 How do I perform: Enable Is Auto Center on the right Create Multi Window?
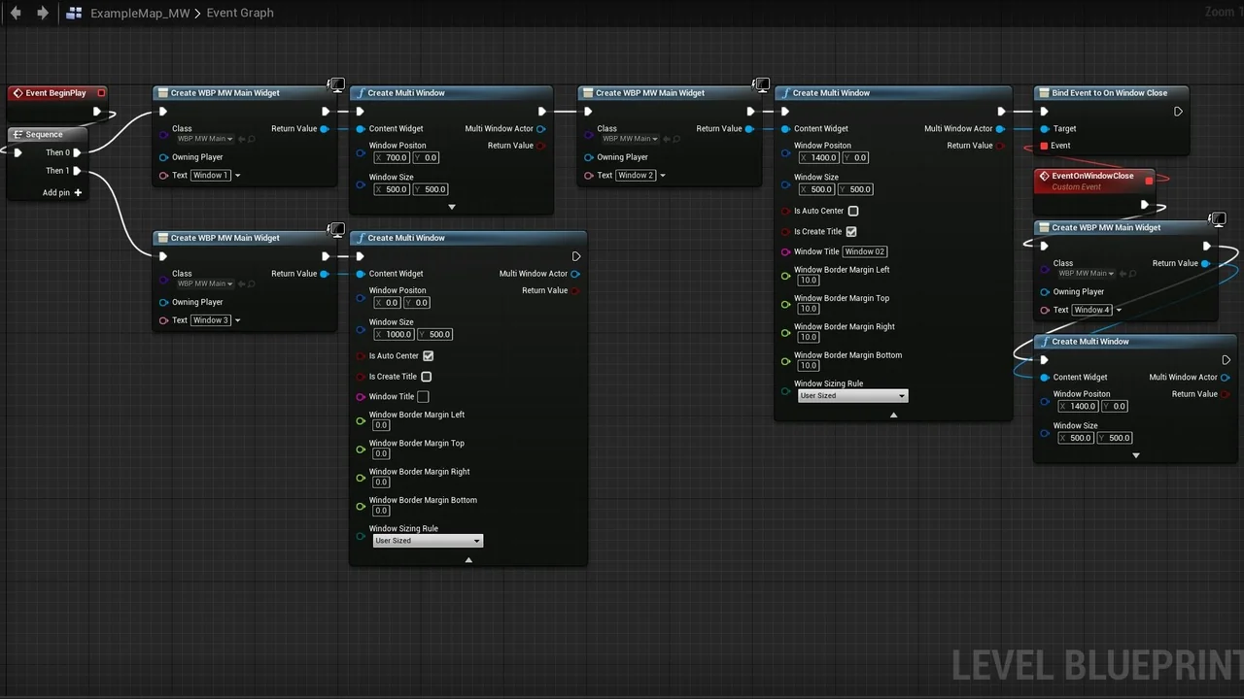[853, 211]
